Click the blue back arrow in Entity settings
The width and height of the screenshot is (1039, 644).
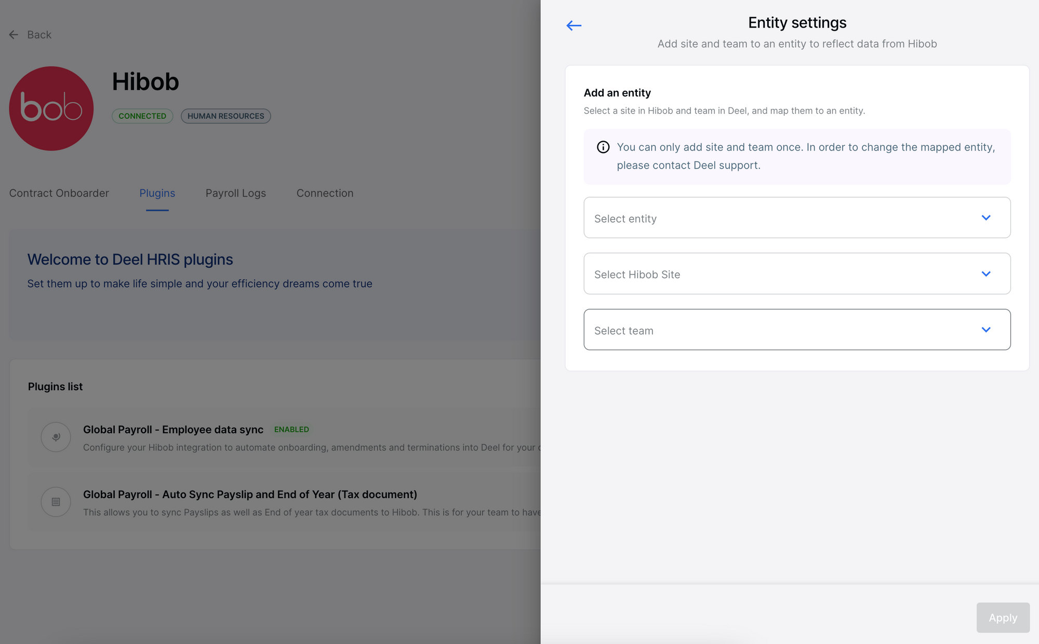click(x=574, y=25)
